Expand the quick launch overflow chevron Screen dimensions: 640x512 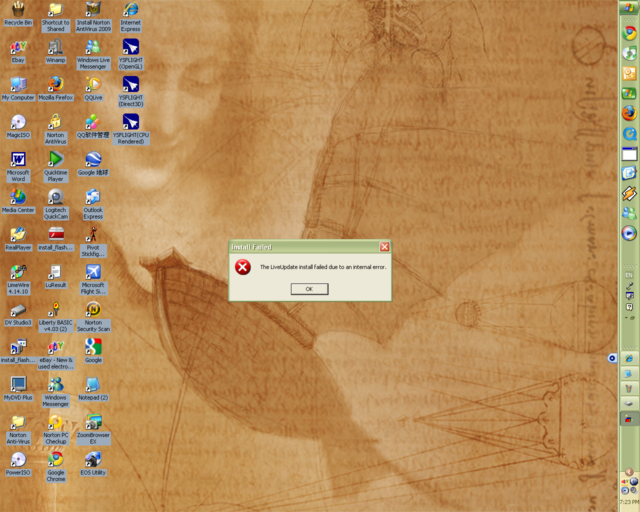click(x=629, y=471)
